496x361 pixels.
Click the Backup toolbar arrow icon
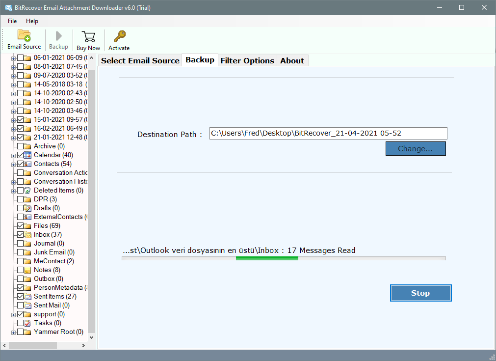point(58,36)
